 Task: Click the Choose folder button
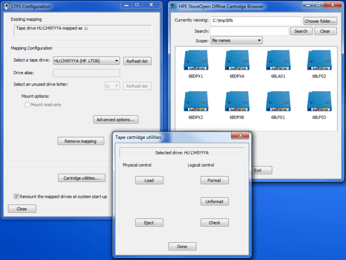[x=320, y=21]
